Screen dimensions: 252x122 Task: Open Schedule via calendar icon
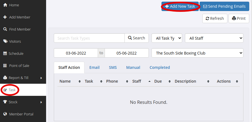point(5,53)
